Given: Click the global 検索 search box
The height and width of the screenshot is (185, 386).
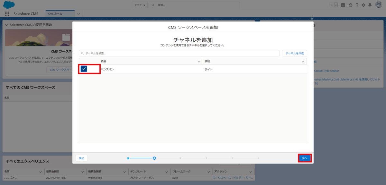Looking at the screenshot, I should (194, 5).
